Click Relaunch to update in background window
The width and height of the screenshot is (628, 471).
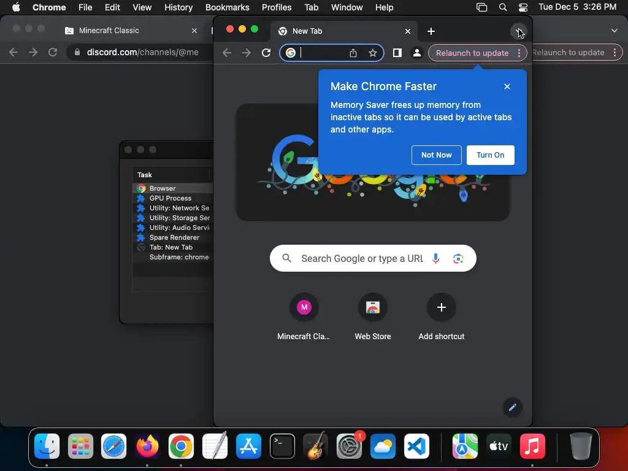click(x=569, y=53)
